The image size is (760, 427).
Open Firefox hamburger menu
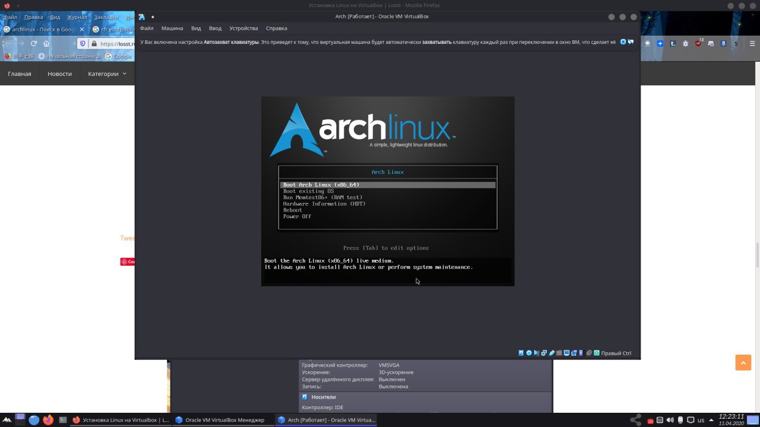[752, 43]
